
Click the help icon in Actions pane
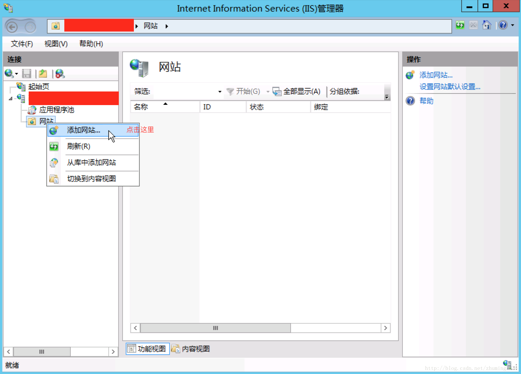tap(410, 101)
